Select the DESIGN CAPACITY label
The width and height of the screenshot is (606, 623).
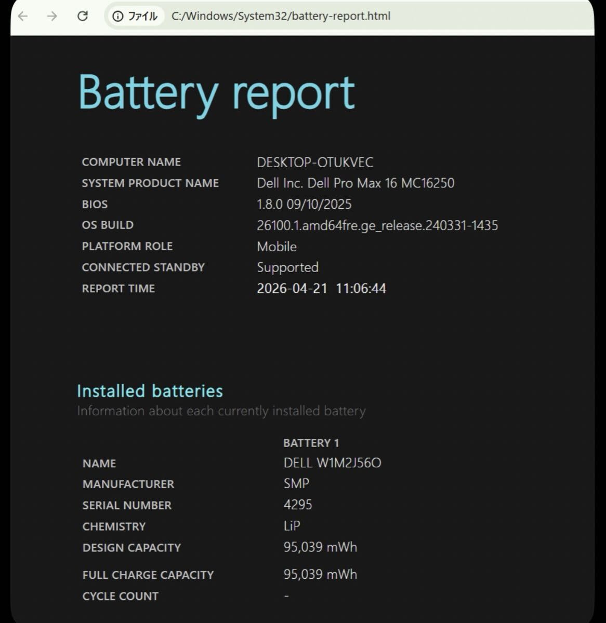pyautogui.click(x=131, y=548)
